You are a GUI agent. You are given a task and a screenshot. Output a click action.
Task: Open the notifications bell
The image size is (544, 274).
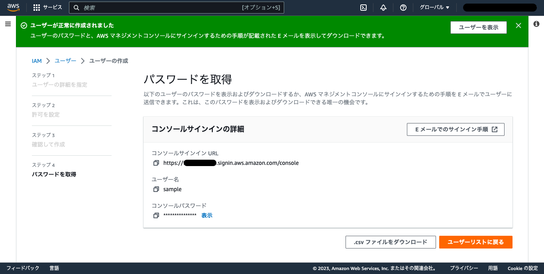(383, 7)
